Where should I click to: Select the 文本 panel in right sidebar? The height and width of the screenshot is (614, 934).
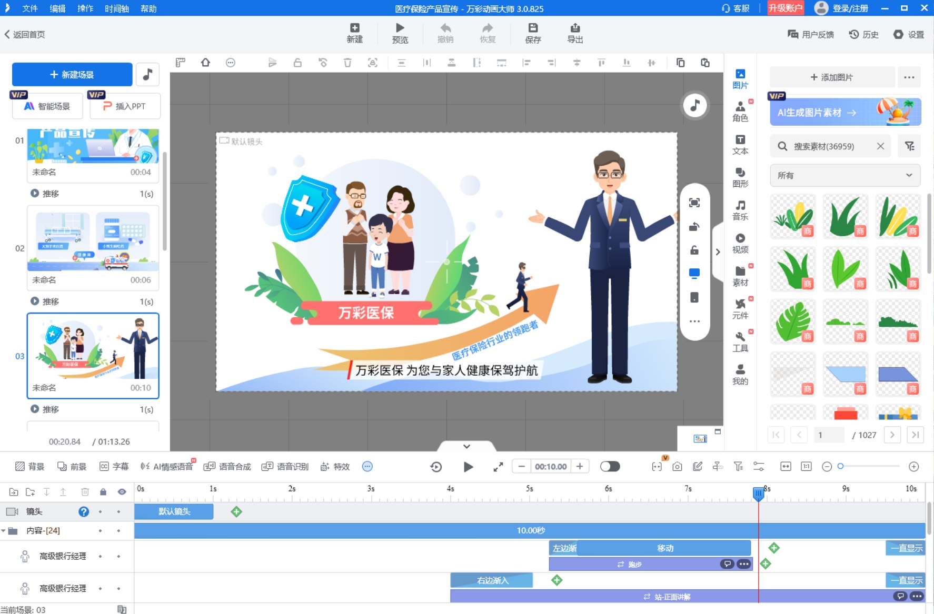741,143
